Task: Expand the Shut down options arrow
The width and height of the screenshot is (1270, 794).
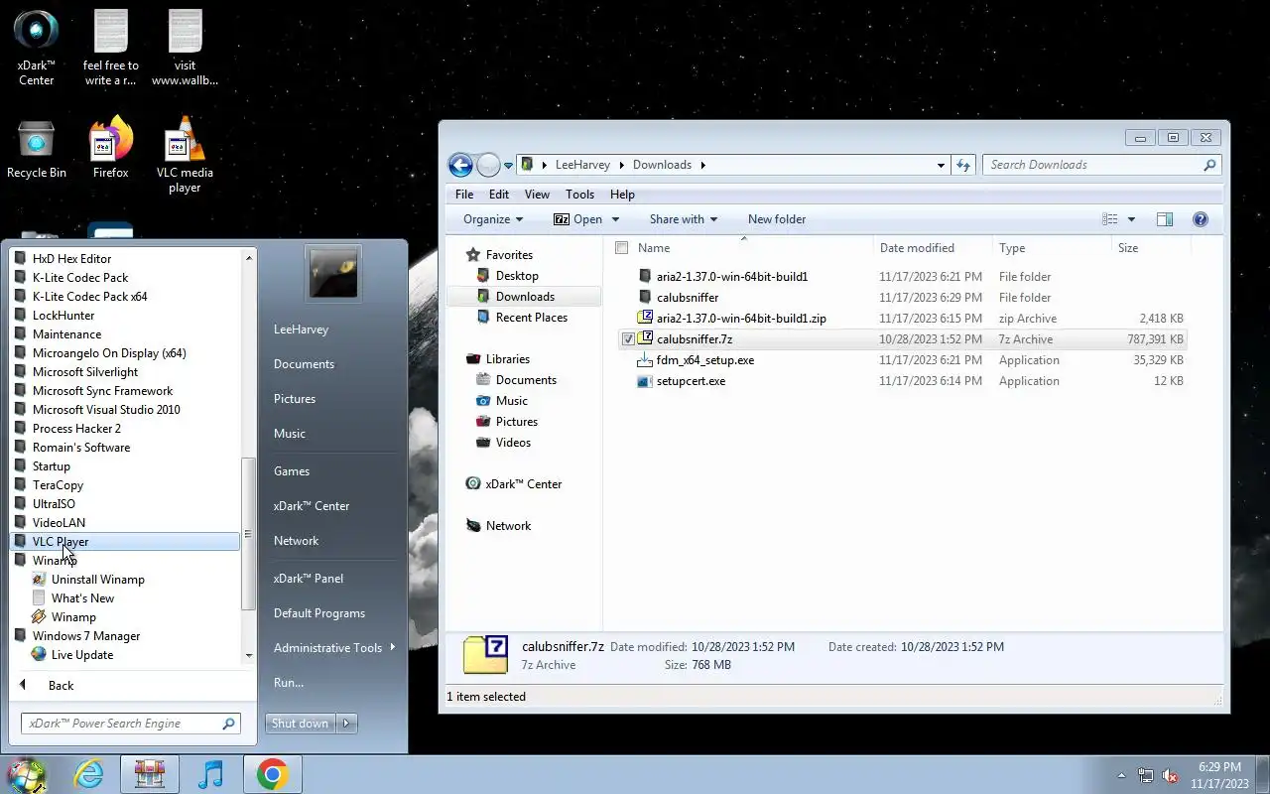Action: click(346, 724)
